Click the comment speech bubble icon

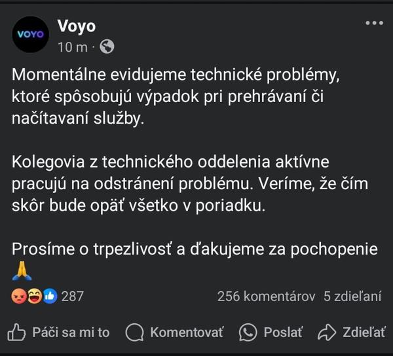[134, 332]
